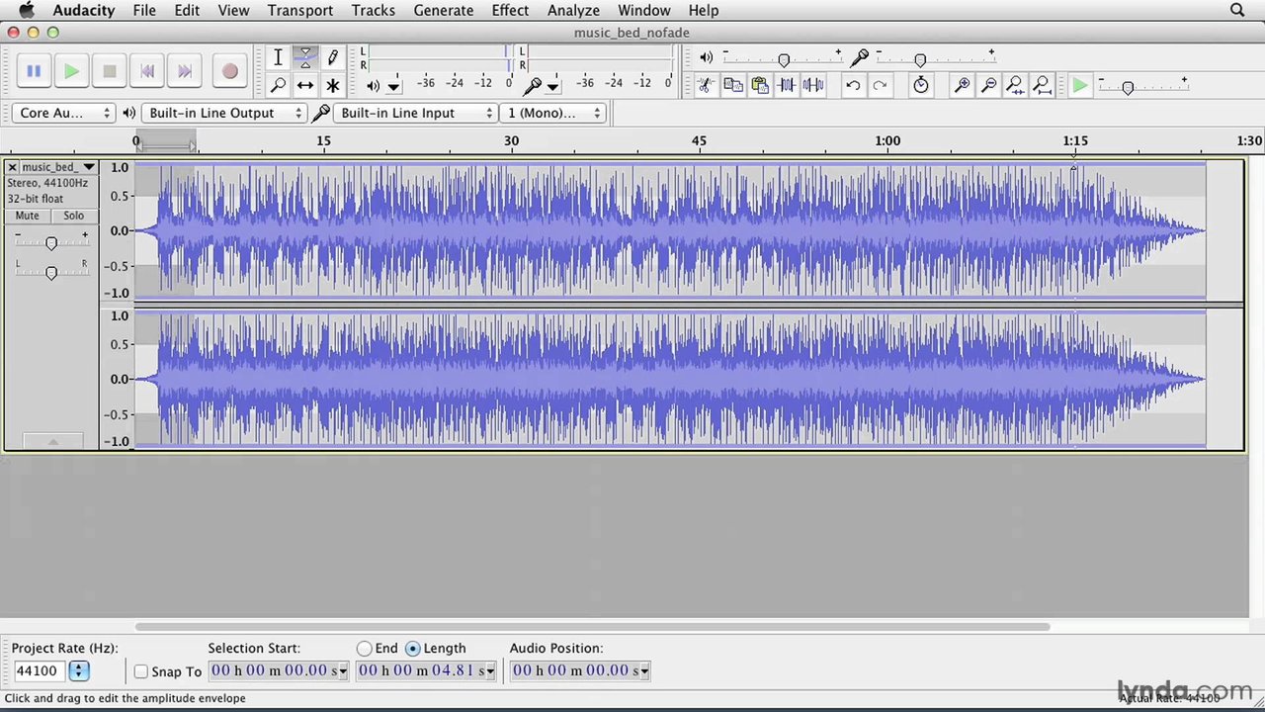Select the Selection (I-beam) tool
Image resolution: width=1265 pixels, height=712 pixels.
coord(278,57)
